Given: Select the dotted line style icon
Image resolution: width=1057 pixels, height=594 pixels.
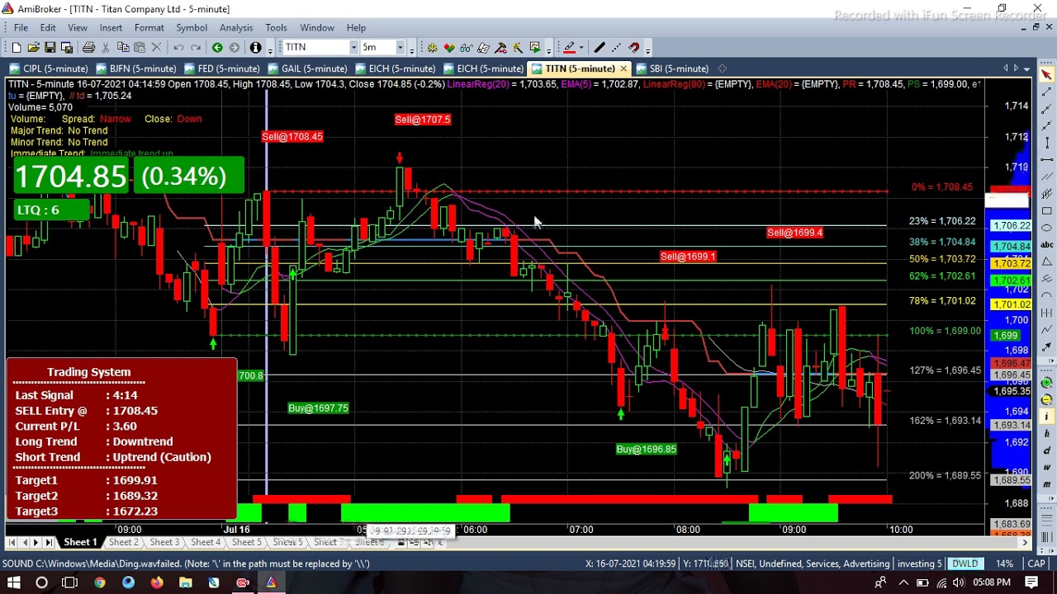Looking at the screenshot, I should [616, 48].
